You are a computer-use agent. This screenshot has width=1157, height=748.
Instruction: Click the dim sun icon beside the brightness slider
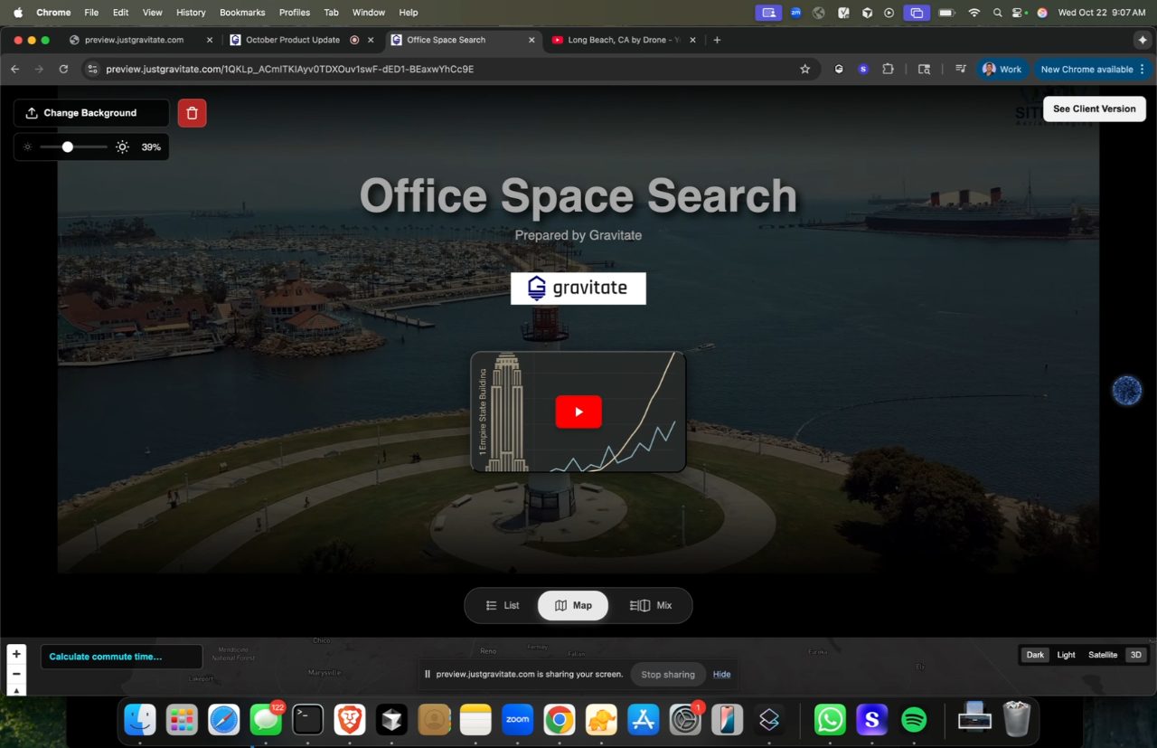28,147
